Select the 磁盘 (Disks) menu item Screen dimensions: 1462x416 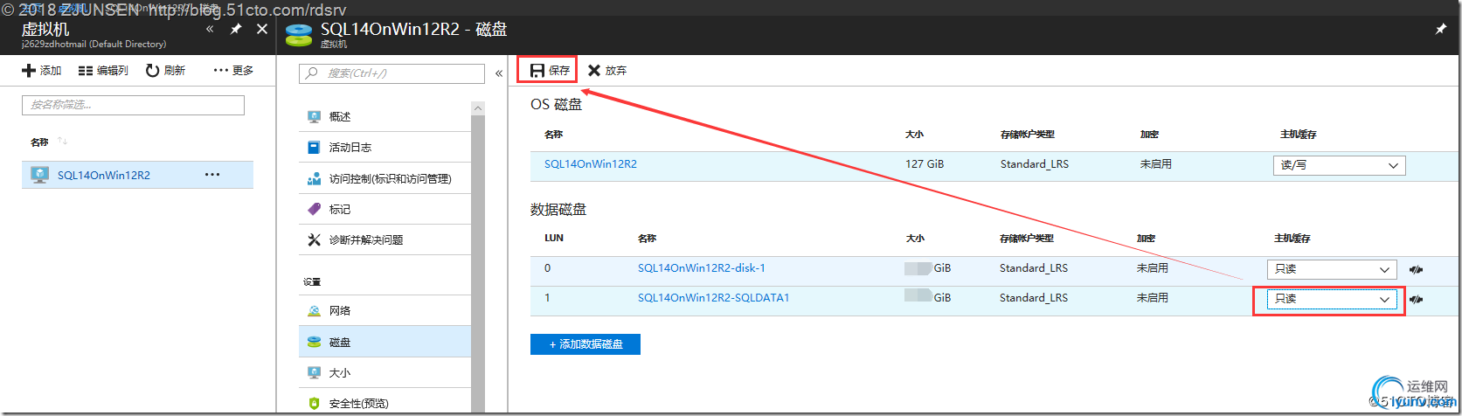click(x=385, y=342)
